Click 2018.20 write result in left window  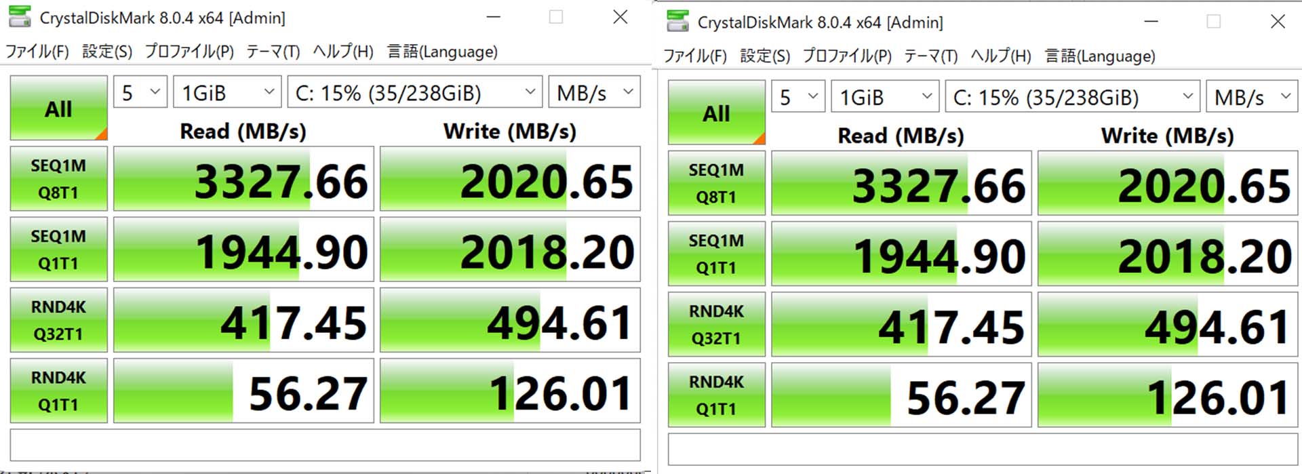coord(510,250)
